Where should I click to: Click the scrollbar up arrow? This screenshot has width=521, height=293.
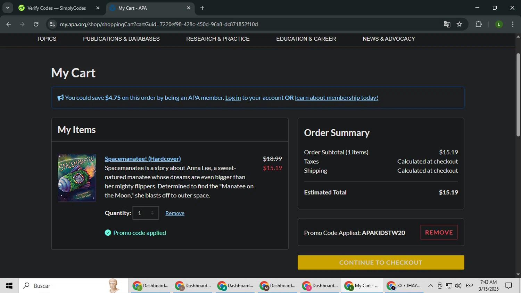(518, 36)
